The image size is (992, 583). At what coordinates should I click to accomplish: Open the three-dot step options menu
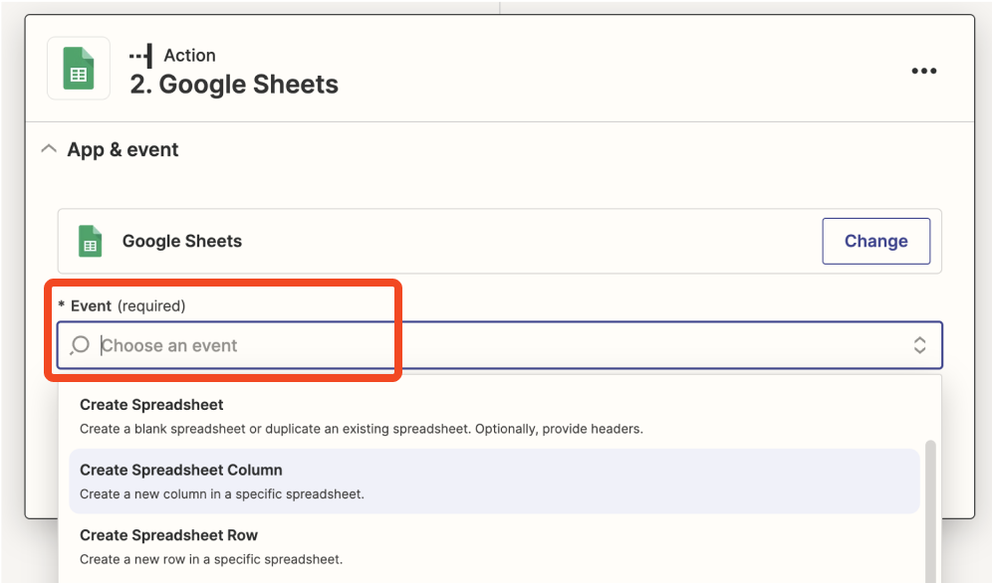[923, 71]
